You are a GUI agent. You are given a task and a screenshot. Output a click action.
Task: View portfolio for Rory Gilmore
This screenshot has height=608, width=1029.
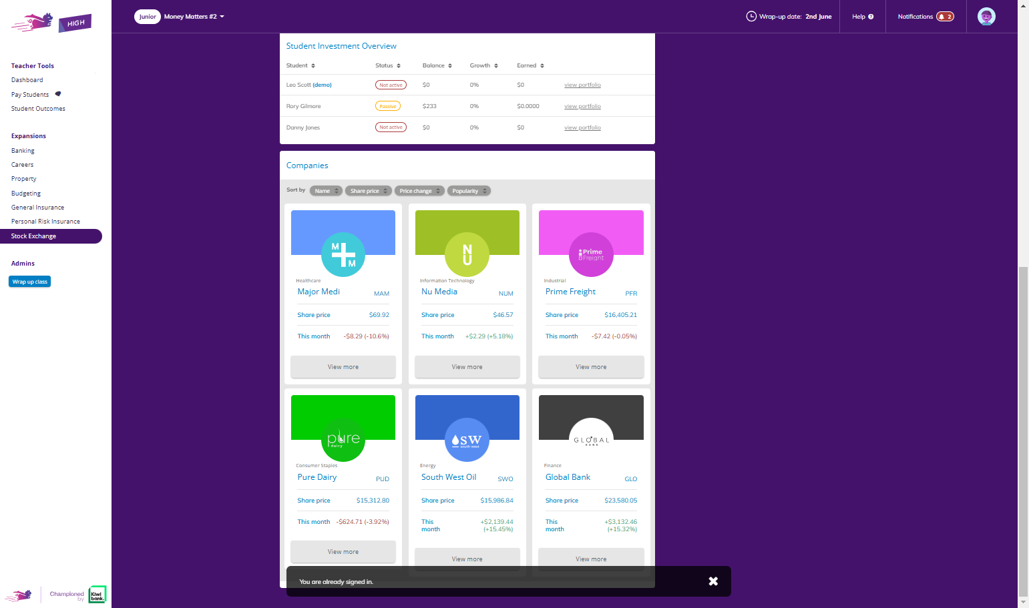pyautogui.click(x=582, y=106)
